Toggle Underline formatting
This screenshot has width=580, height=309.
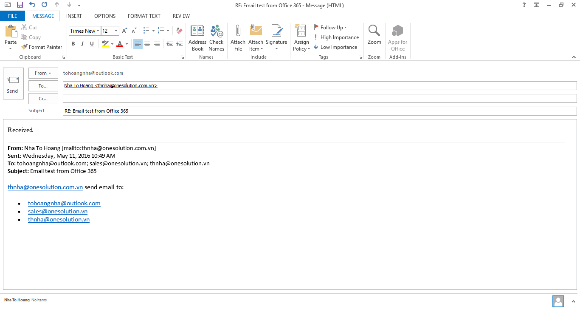pyautogui.click(x=92, y=44)
